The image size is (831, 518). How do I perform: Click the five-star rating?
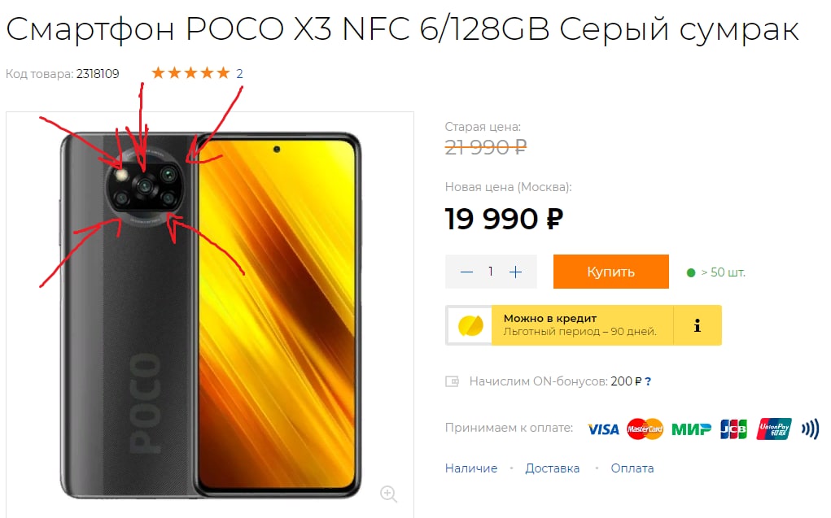190,73
